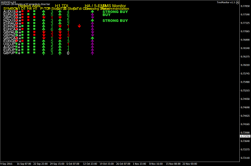Image resolution: width=251 pixels, height=166 pixels.
Task: Click the TmsMonitor-v1.1 expert icon
Action: coord(237,2)
